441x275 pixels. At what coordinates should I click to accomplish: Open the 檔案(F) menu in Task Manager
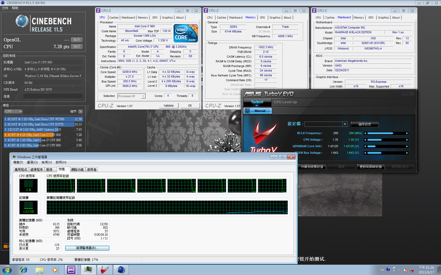coord(18,162)
